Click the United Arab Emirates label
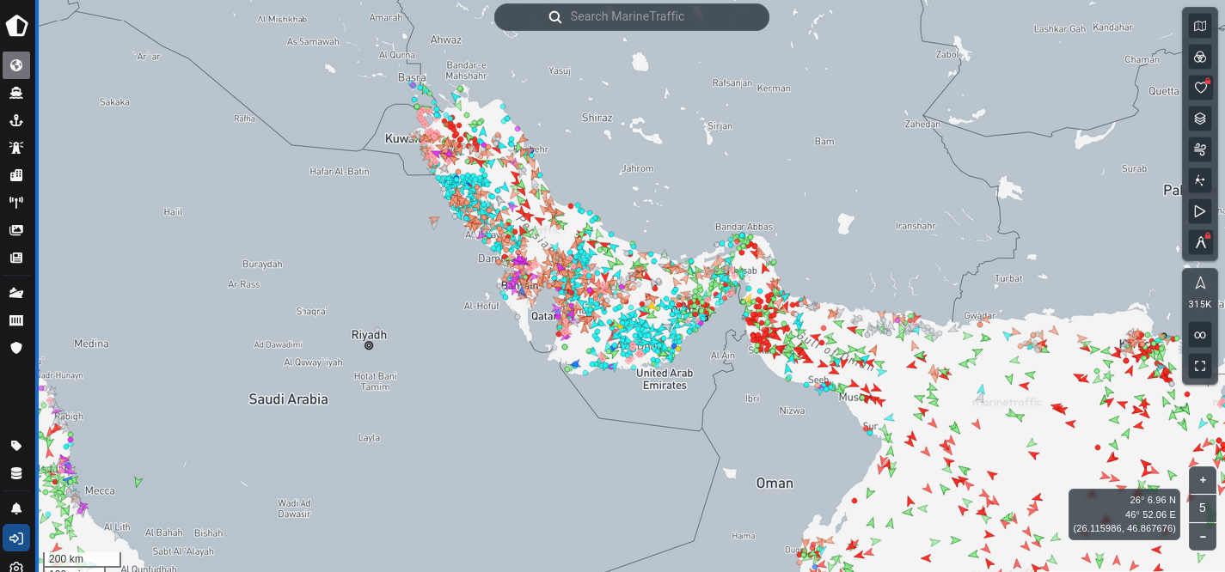 (665, 380)
